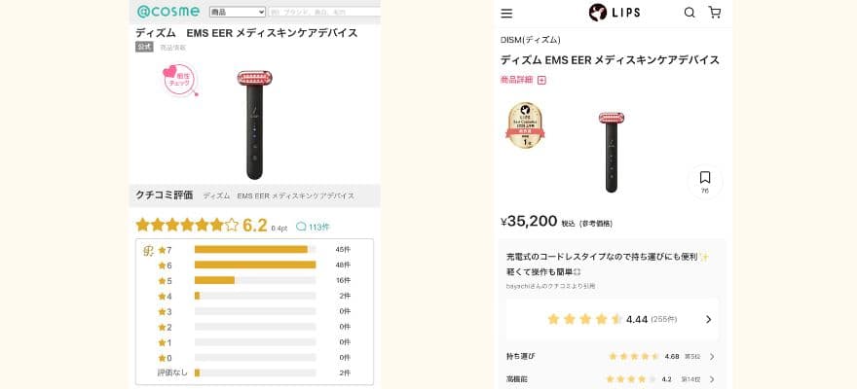857x389 pixels.
Task: Open the 113件 reviews link
Action: pos(313,227)
